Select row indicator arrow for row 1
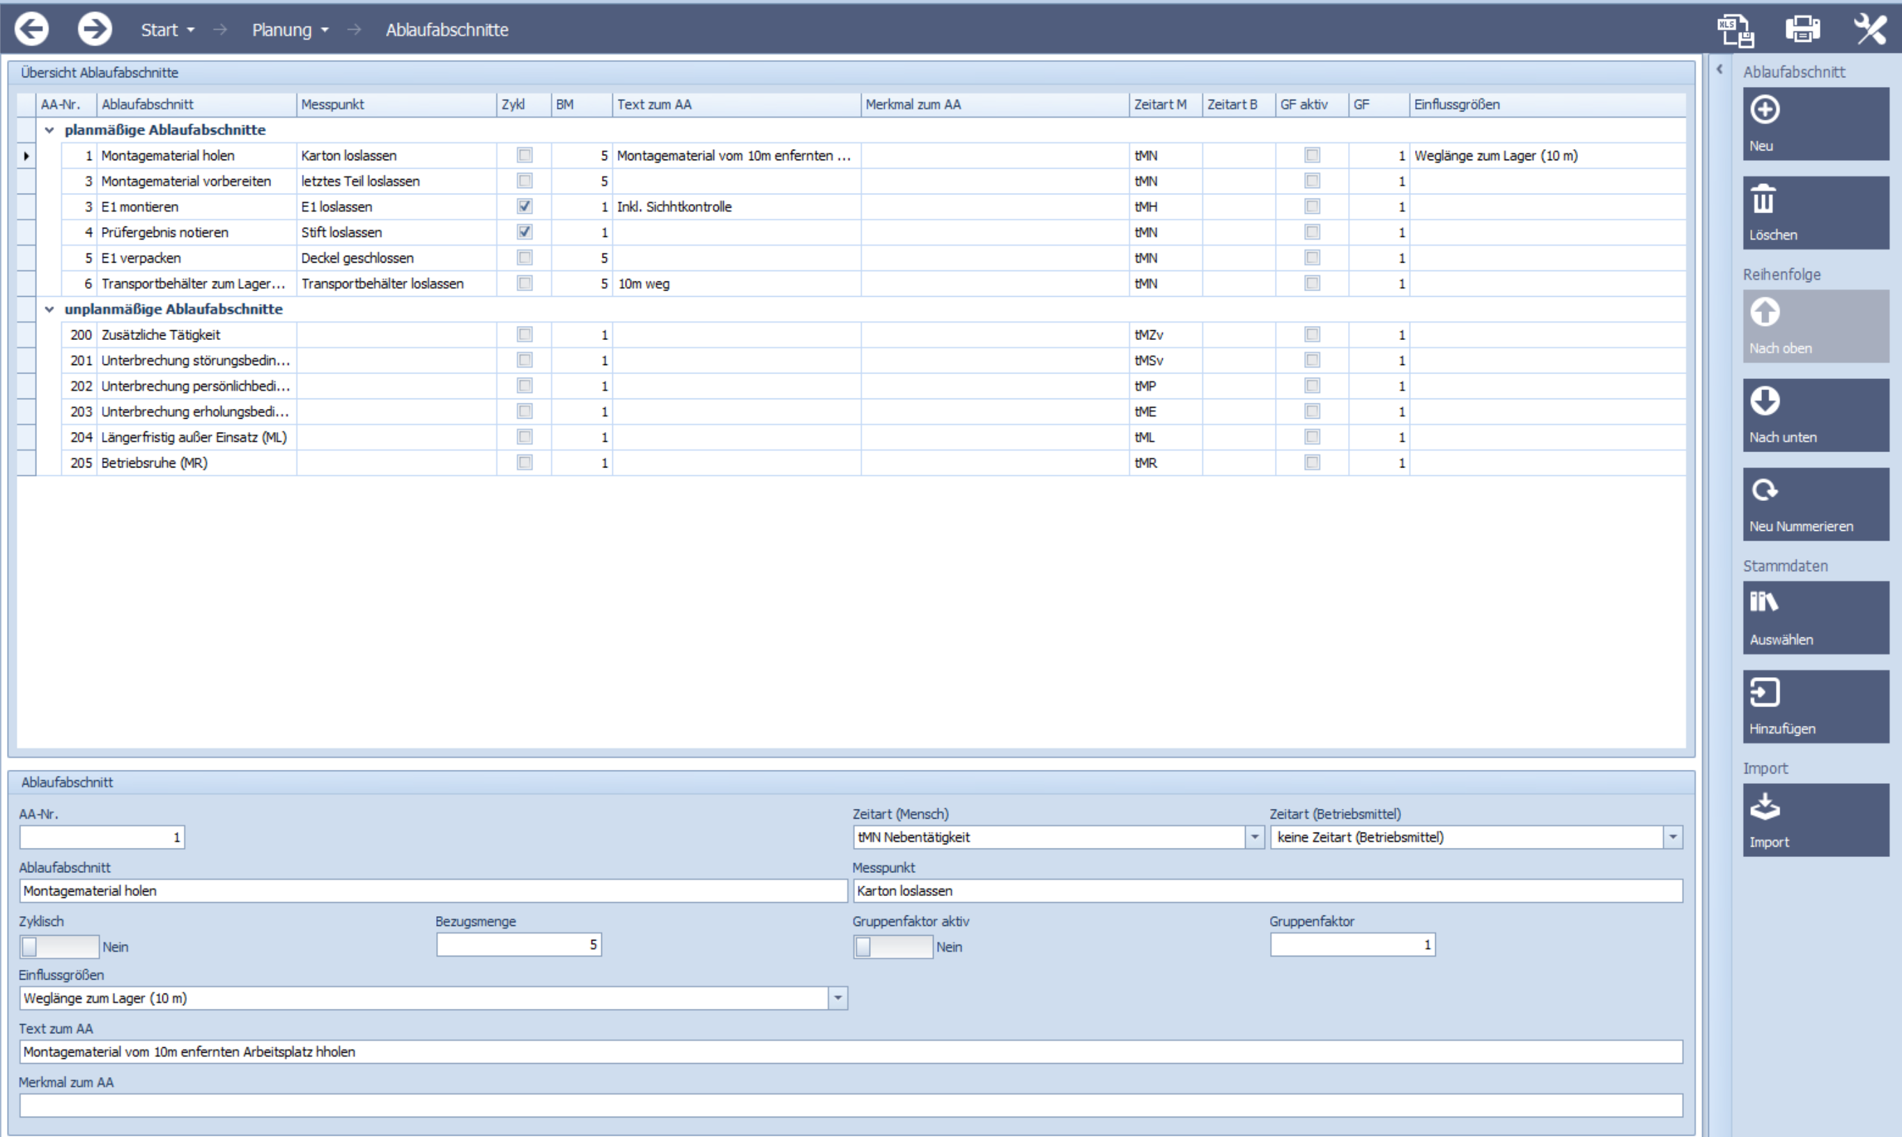 click(26, 155)
